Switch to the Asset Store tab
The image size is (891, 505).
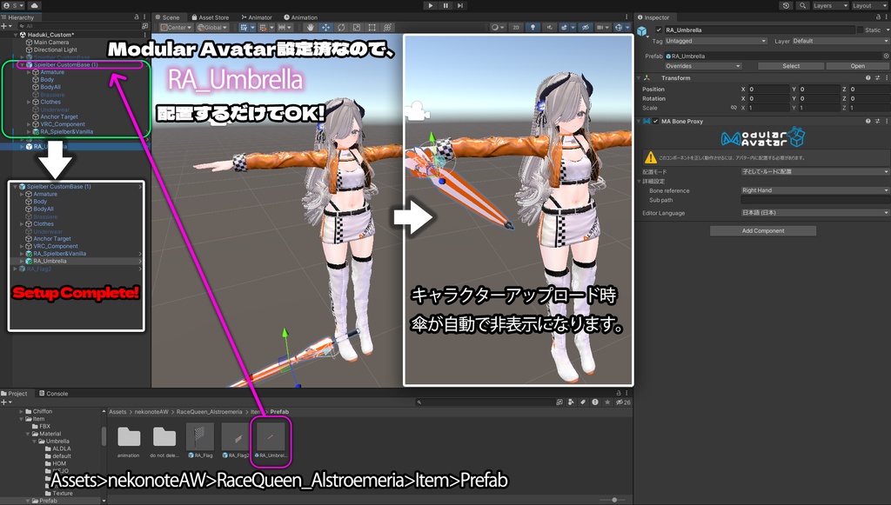[211, 17]
